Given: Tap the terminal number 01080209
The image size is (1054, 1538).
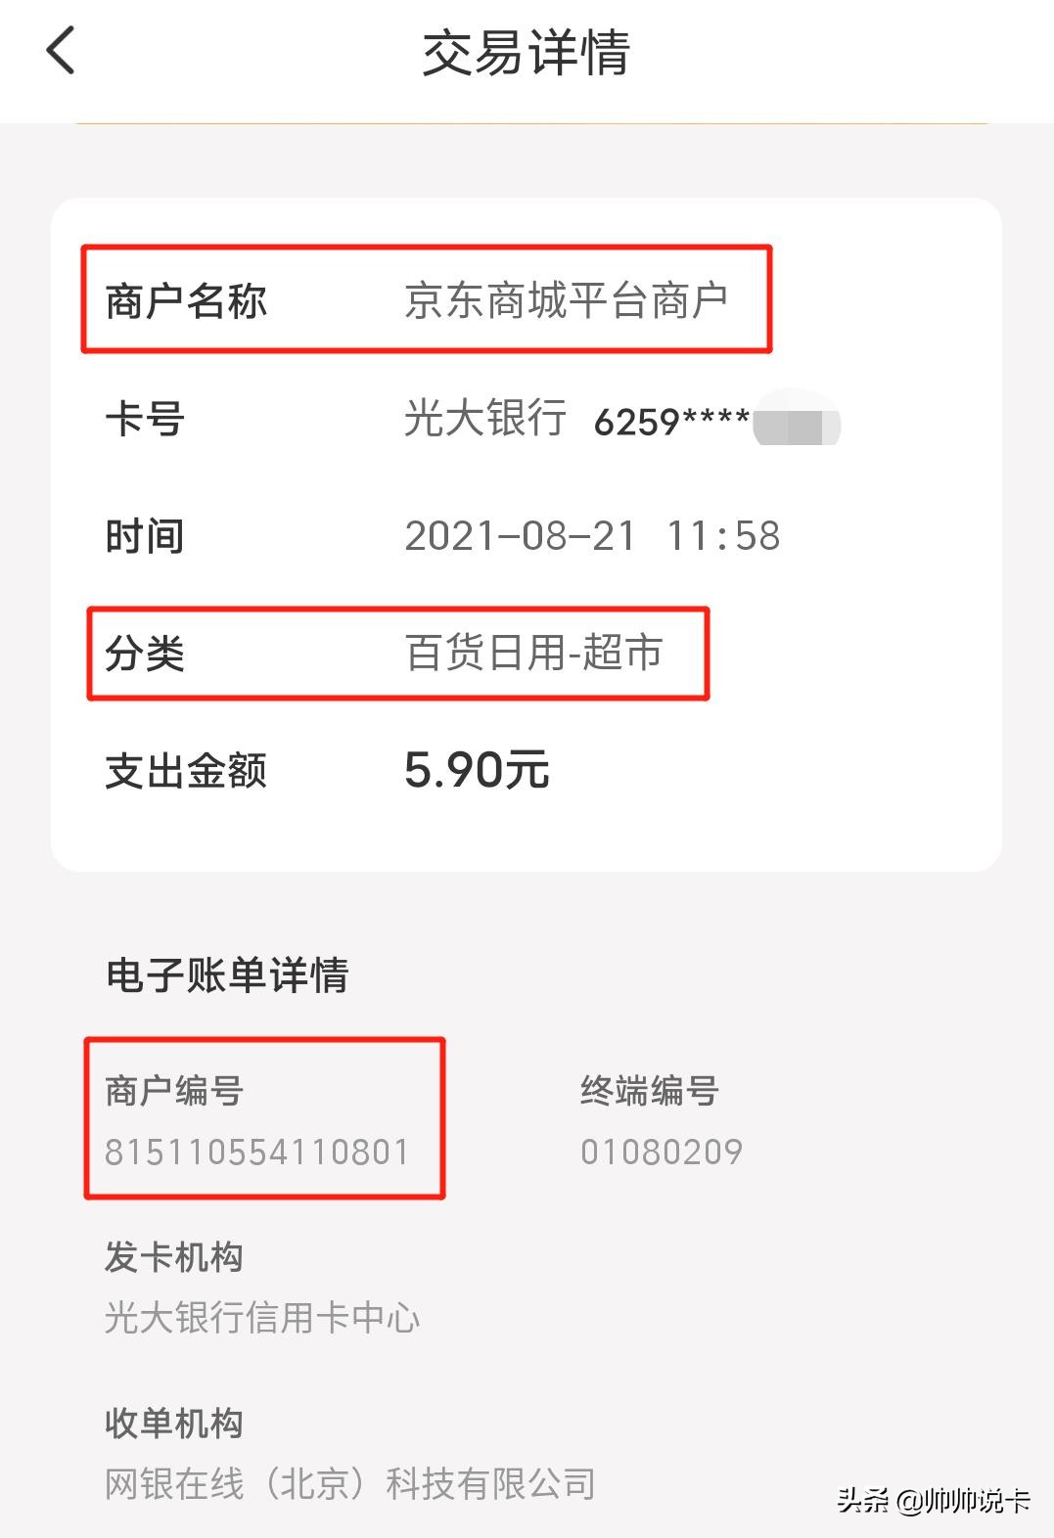Looking at the screenshot, I should coord(658,1153).
